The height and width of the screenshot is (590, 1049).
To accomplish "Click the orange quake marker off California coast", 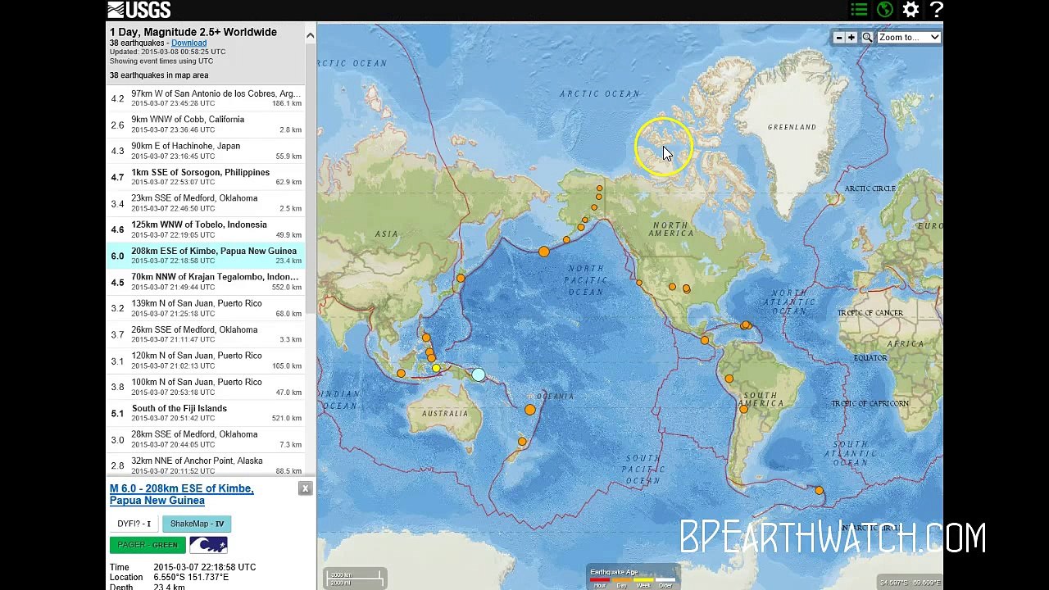I will pyautogui.click(x=639, y=283).
